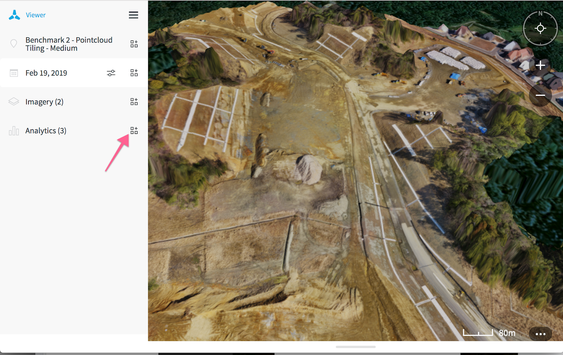This screenshot has height=355, width=563.
Task: Open filter sliders for Feb 19, 2019
Action: click(111, 73)
